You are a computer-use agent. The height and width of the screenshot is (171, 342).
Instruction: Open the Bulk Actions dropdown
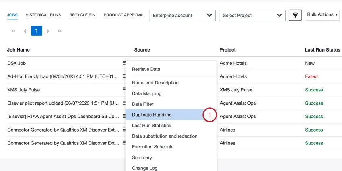[322, 15]
